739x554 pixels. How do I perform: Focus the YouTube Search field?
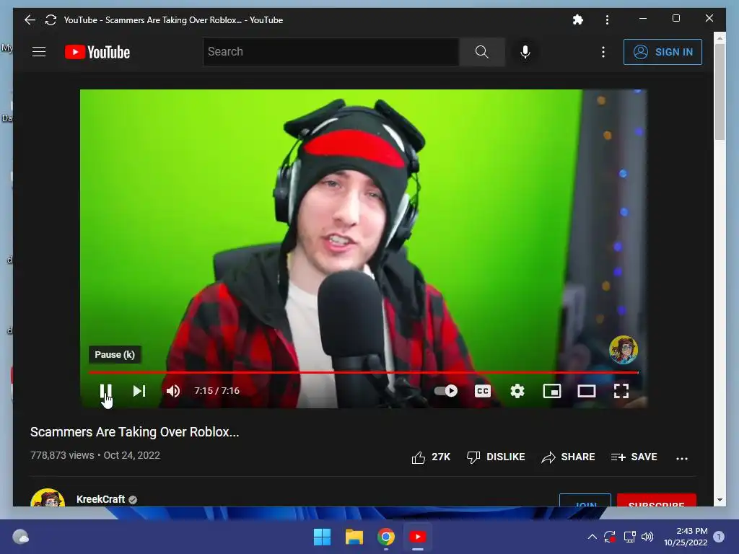coord(331,52)
